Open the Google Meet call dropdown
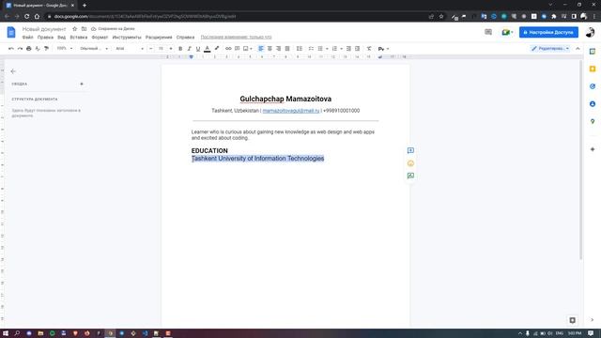This screenshot has width=601, height=338. click(507, 32)
